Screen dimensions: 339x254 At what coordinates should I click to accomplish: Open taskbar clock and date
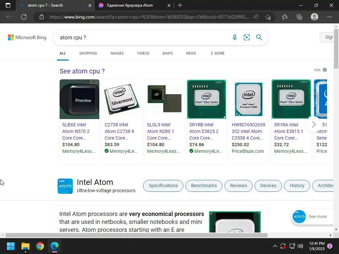click(317, 246)
